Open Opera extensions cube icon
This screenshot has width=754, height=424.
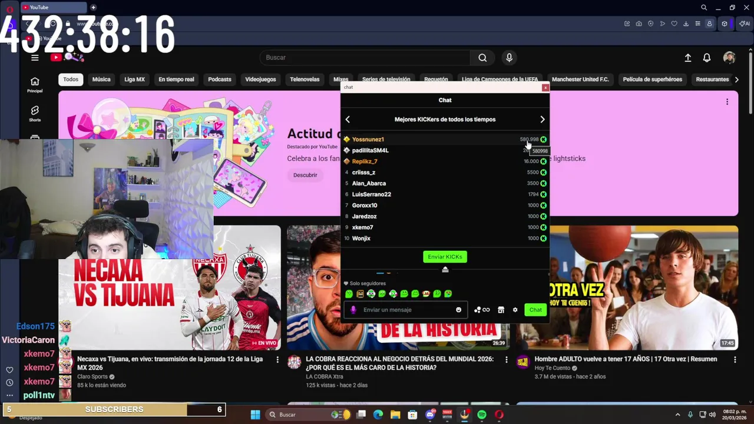click(x=725, y=24)
